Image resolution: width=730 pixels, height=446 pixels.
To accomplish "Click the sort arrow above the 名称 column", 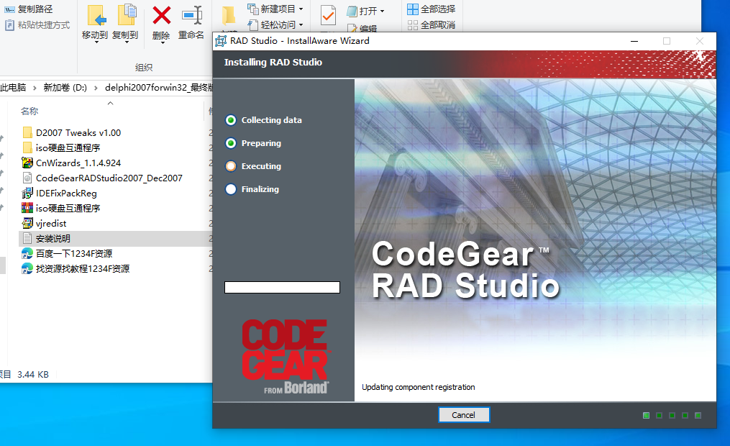I will pos(110,104).
